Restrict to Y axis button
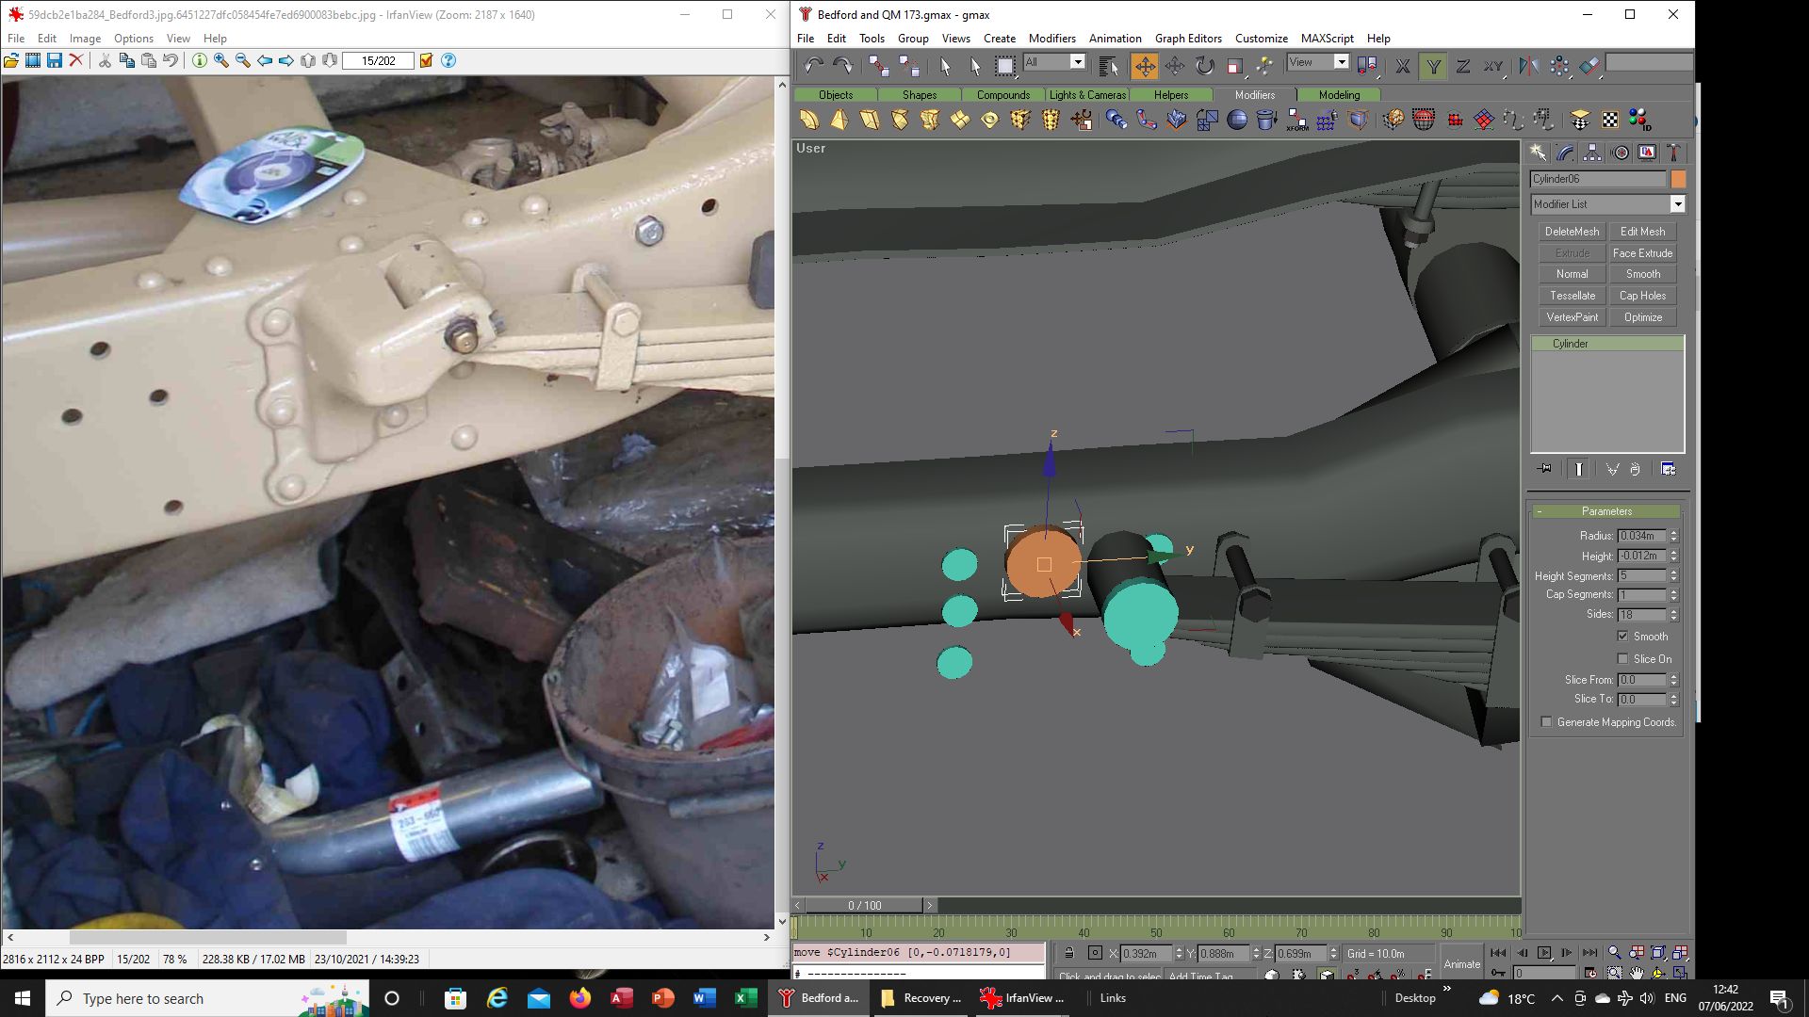 click(x=1433, y=66)
